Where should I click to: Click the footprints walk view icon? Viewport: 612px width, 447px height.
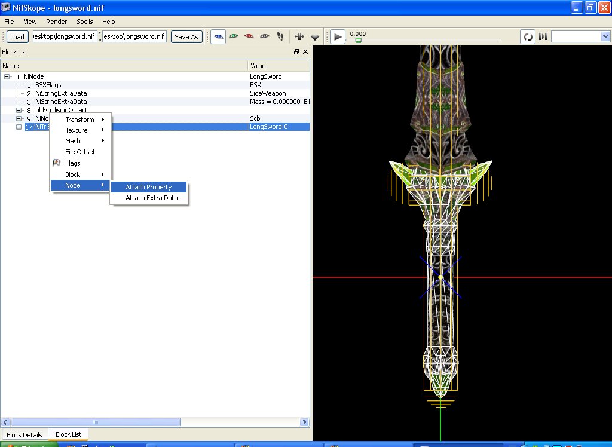(280, 36)
